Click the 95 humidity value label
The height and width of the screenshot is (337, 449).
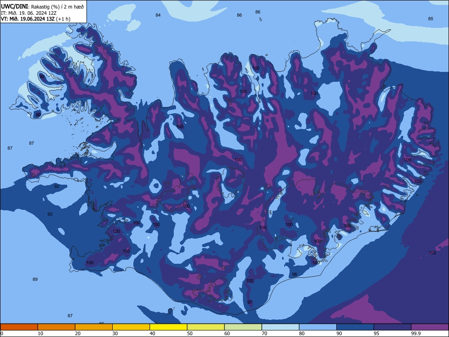[x=295, y=275]
